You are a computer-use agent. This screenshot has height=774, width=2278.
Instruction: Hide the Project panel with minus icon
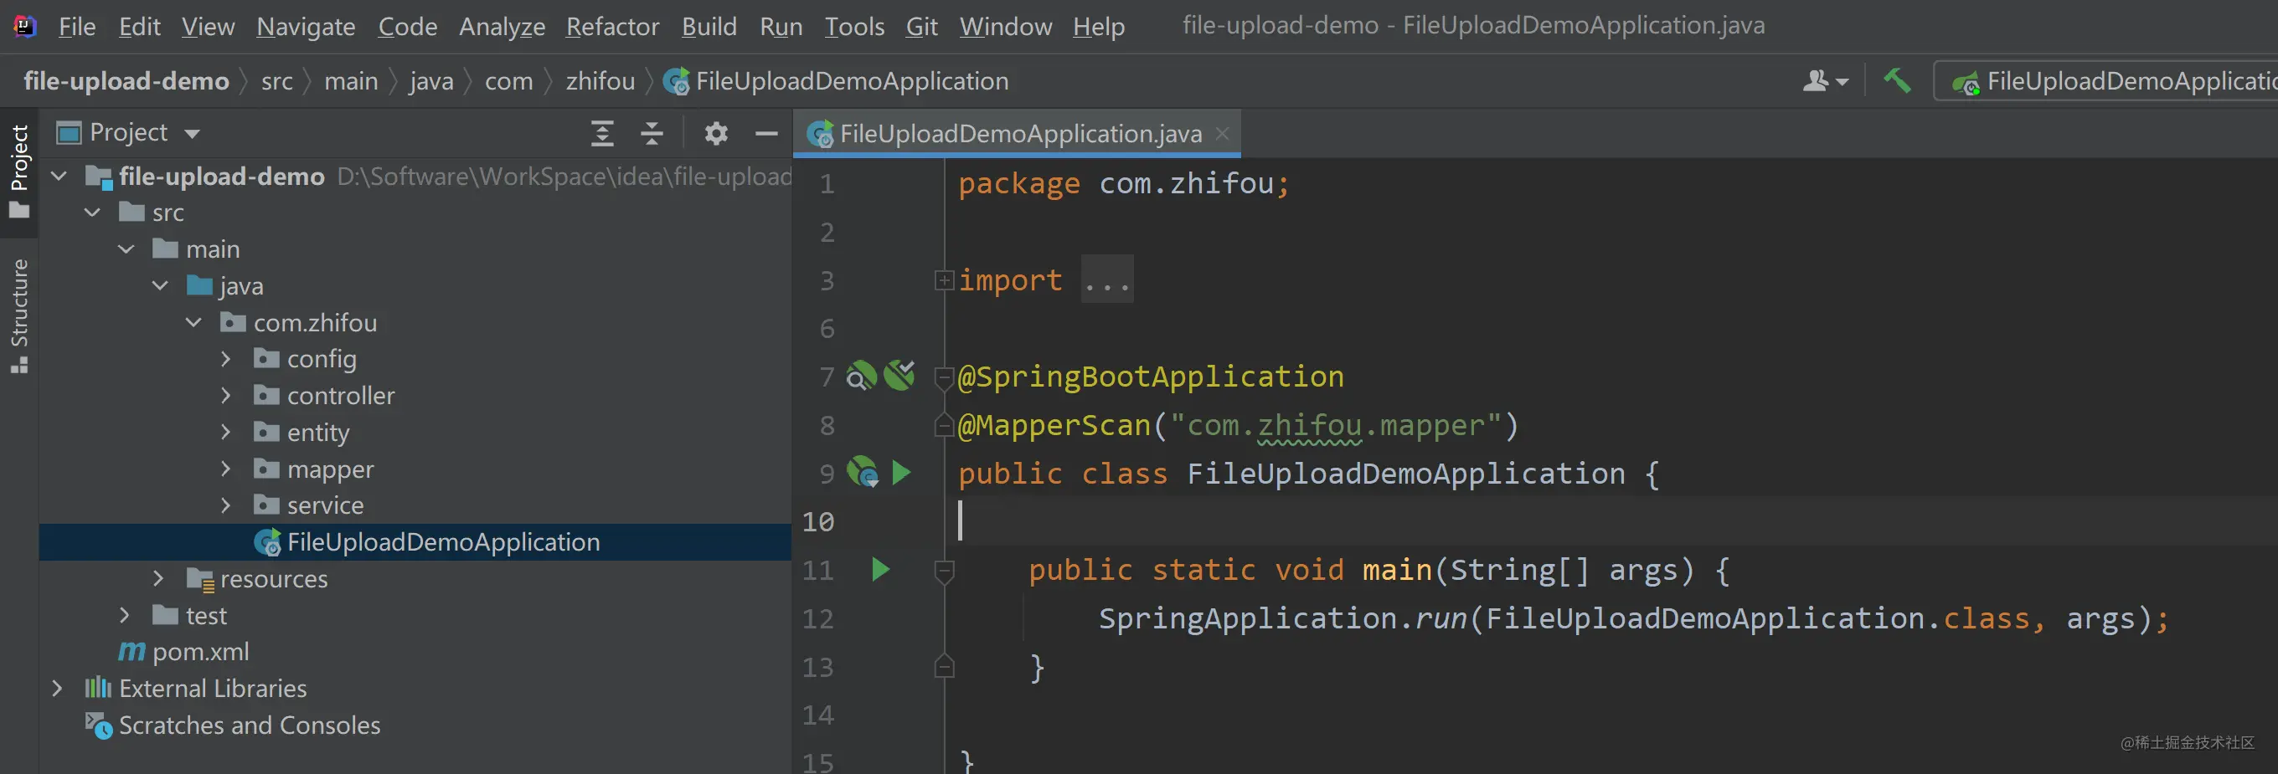coord(766,133)
